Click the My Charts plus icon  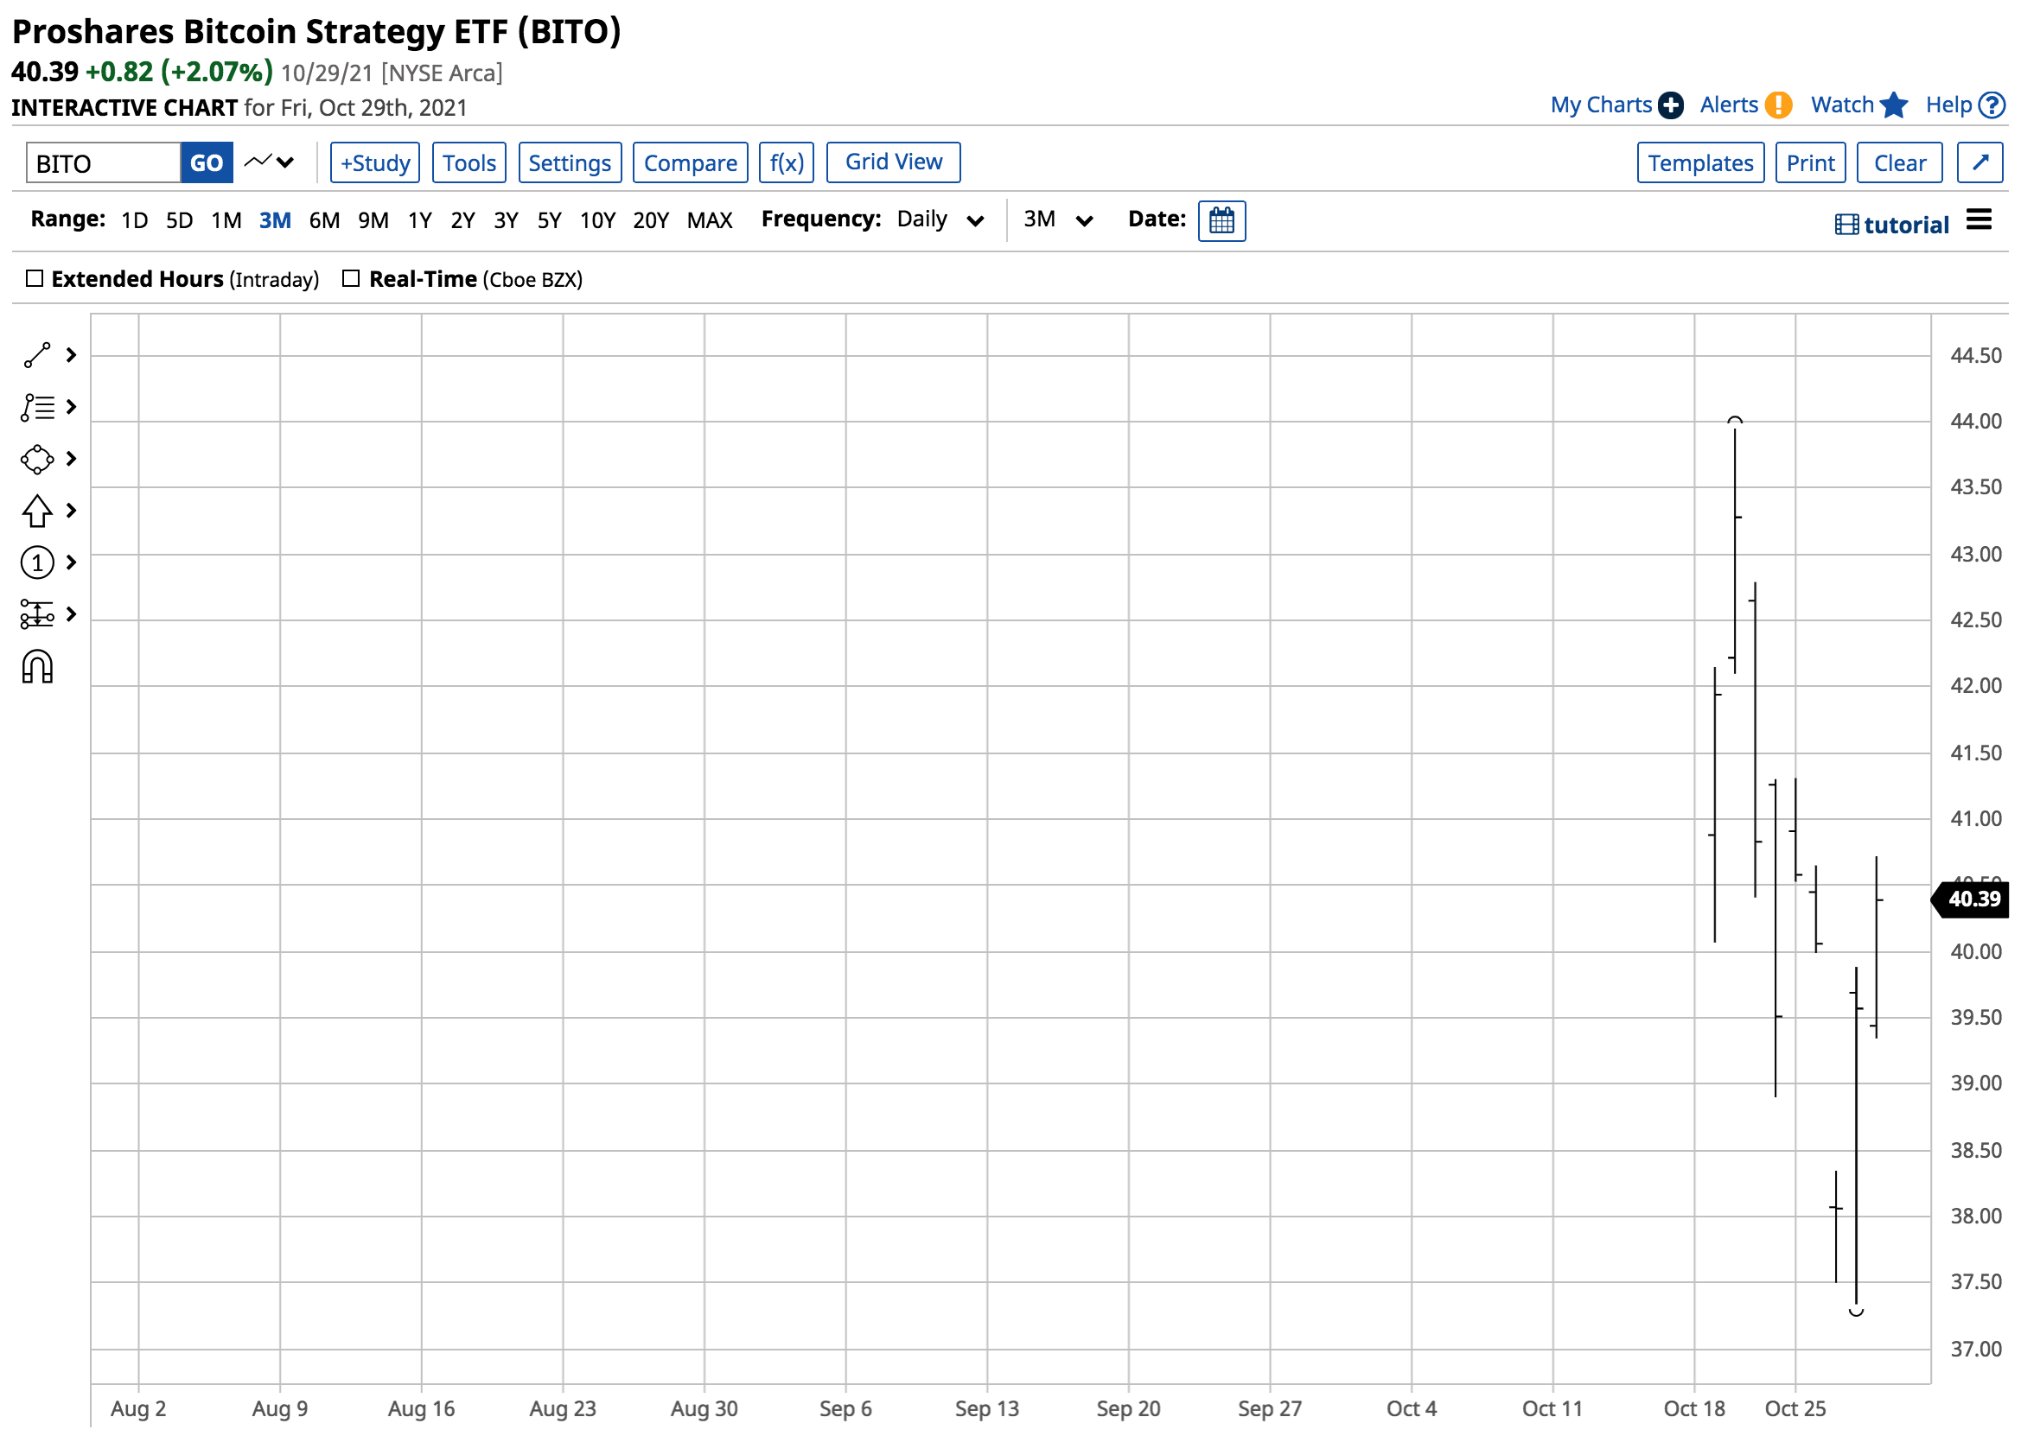[x=1671, y=105]
